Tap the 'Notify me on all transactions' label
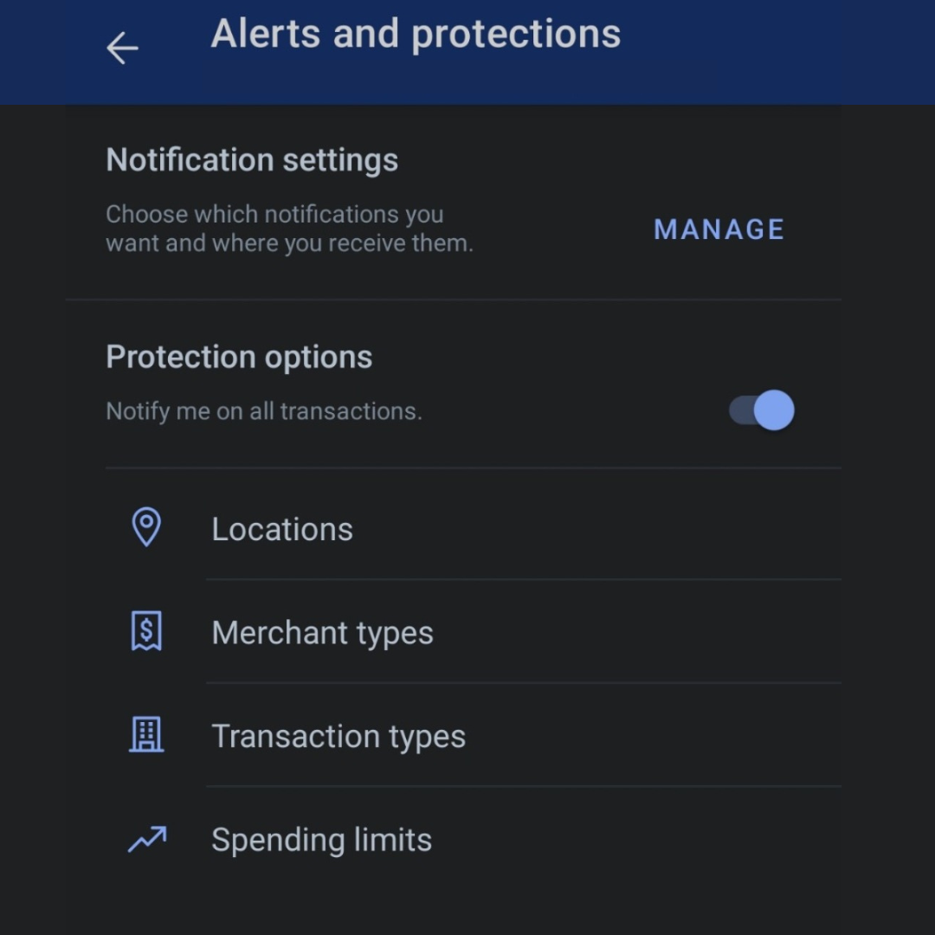Screen dimensions: 935x935 (x=264, y=411)
